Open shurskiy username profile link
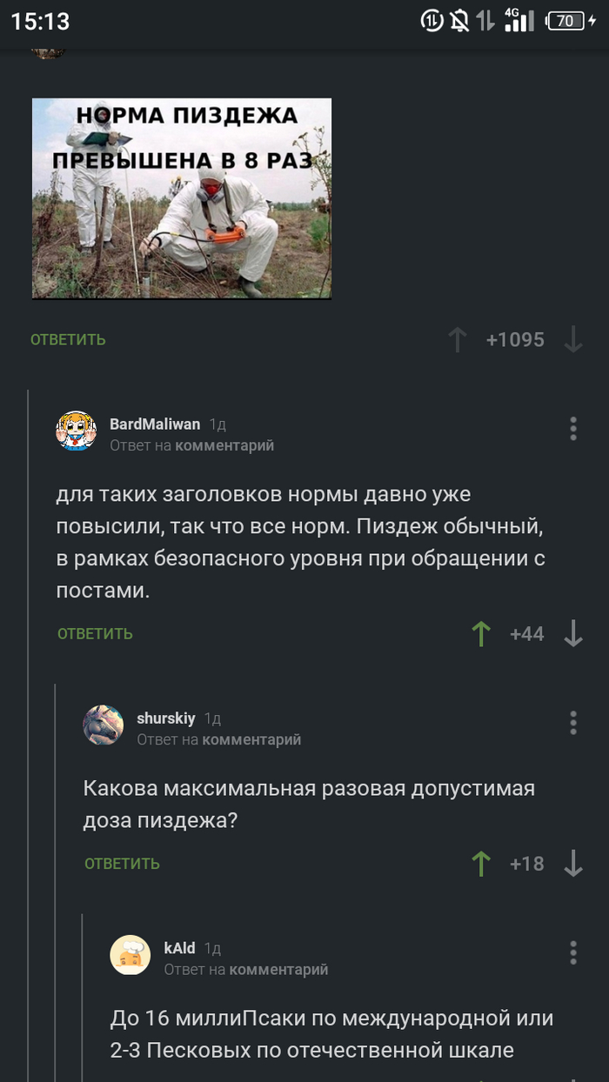 (x=166, y=718)
